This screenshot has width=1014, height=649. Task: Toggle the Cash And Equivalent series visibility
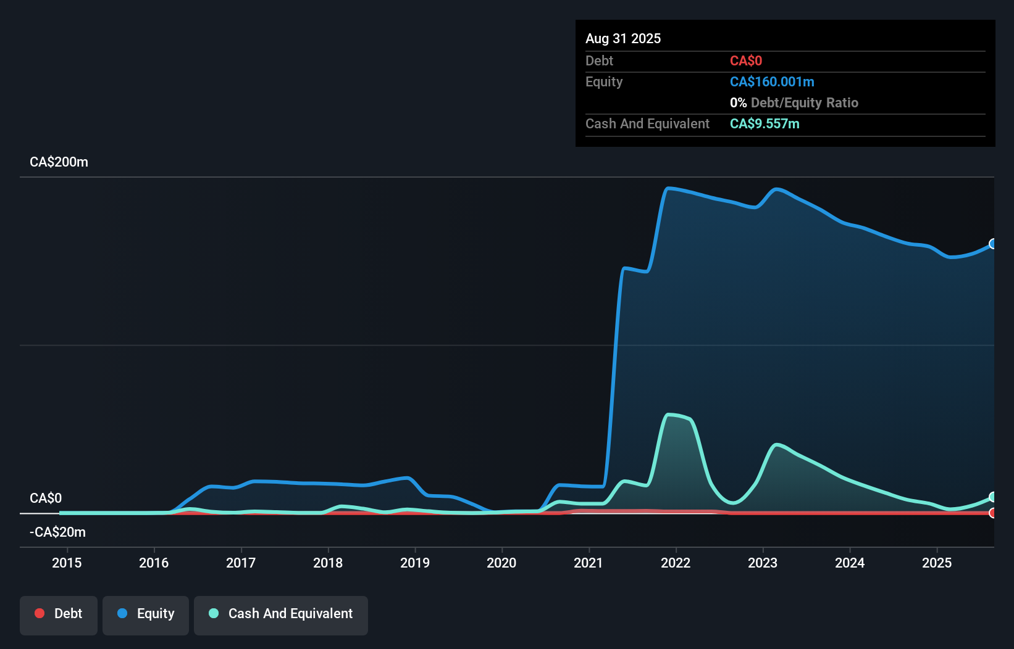(x=280, y=615)
